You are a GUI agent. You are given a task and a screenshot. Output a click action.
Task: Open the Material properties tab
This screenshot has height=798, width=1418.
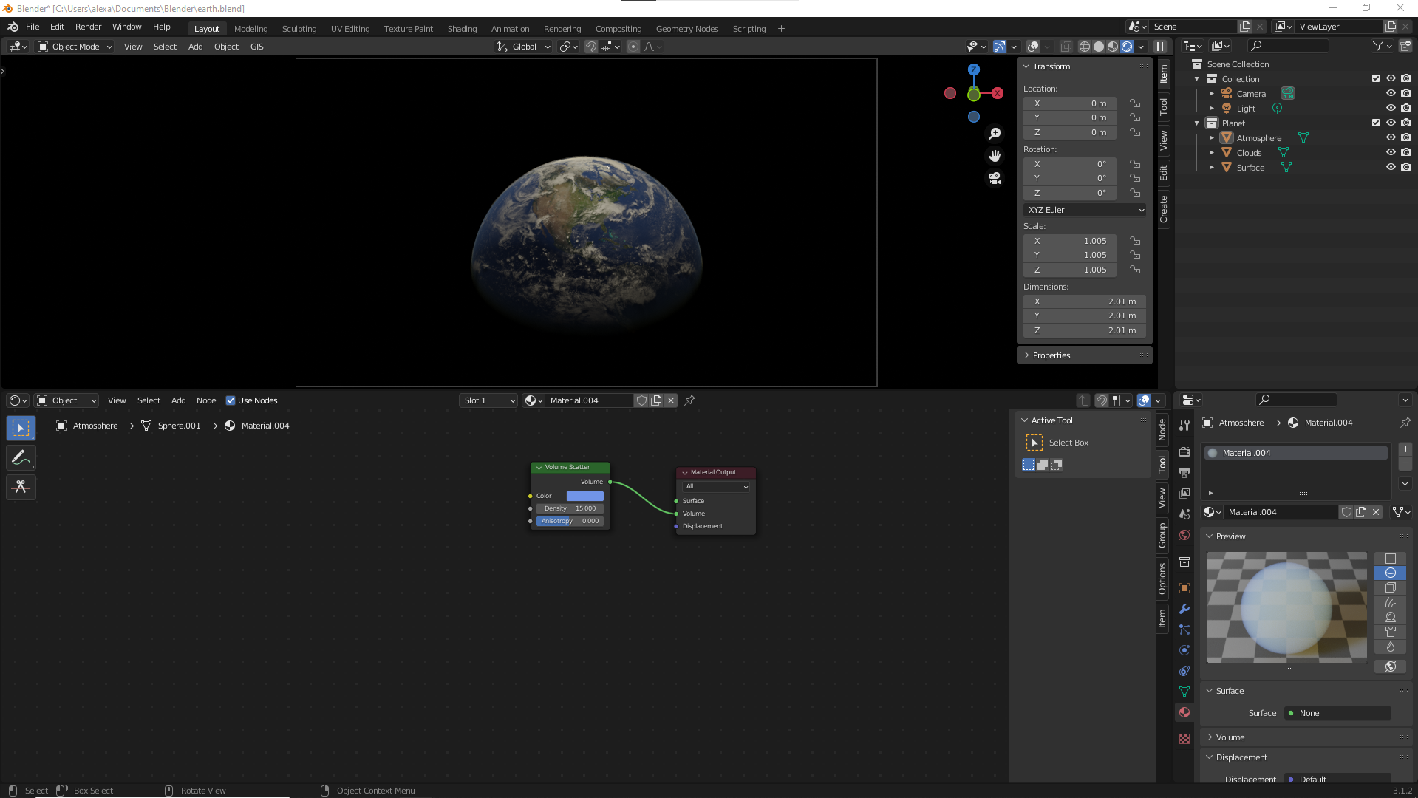point(1184,712)
